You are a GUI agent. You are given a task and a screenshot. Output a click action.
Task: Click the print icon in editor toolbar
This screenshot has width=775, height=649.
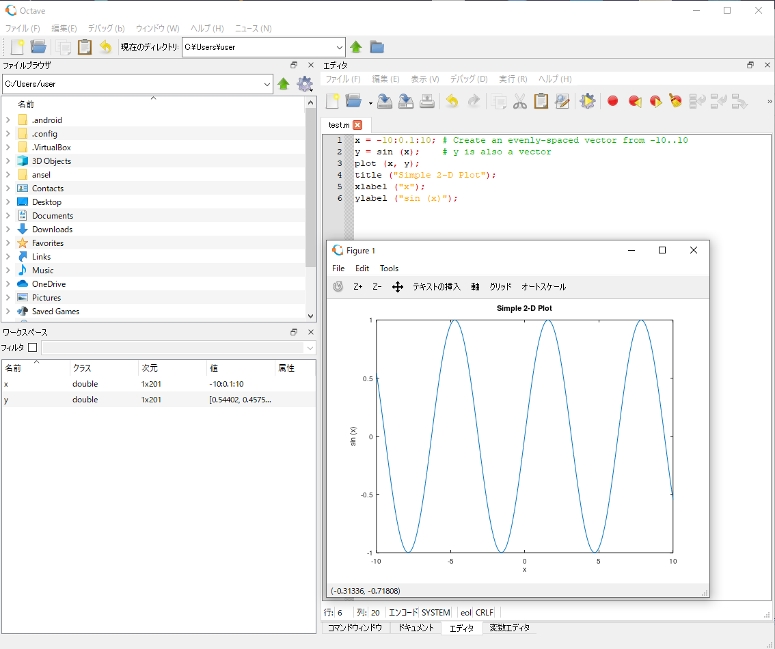(427, 101)
